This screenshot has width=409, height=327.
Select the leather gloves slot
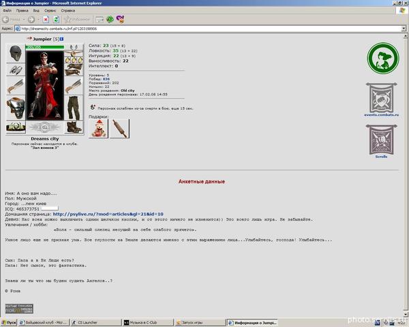[x=74, y=70]
